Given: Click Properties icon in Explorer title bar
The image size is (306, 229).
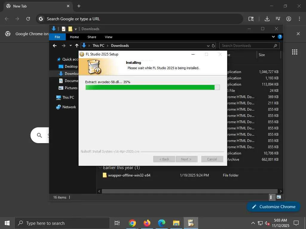Looking at the screenshot, I should [x=64, y=29].
